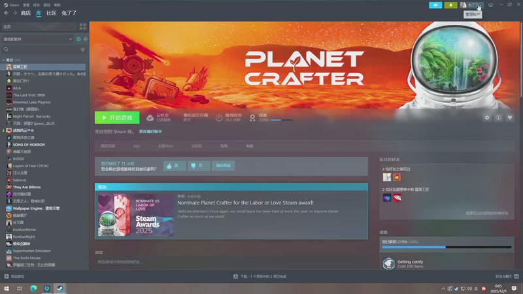523x294 pixels.
Task: Click Steam icon in Windows taskbar
Action: click(x=60, y=288)
